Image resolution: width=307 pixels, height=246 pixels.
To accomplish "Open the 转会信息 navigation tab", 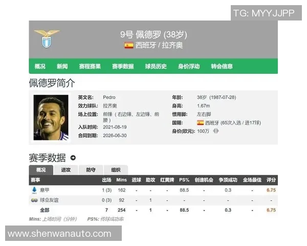I will [222, 66].
